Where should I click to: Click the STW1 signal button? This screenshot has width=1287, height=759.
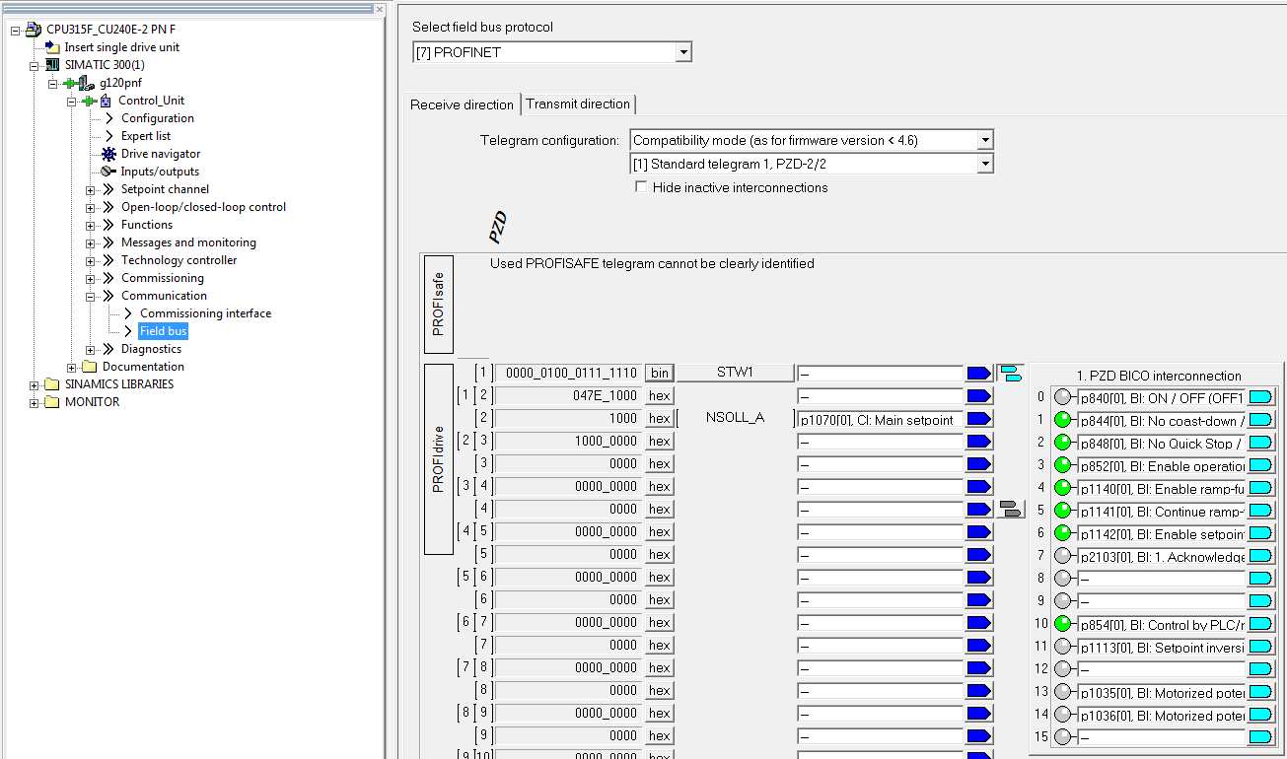tap(735, 373)
